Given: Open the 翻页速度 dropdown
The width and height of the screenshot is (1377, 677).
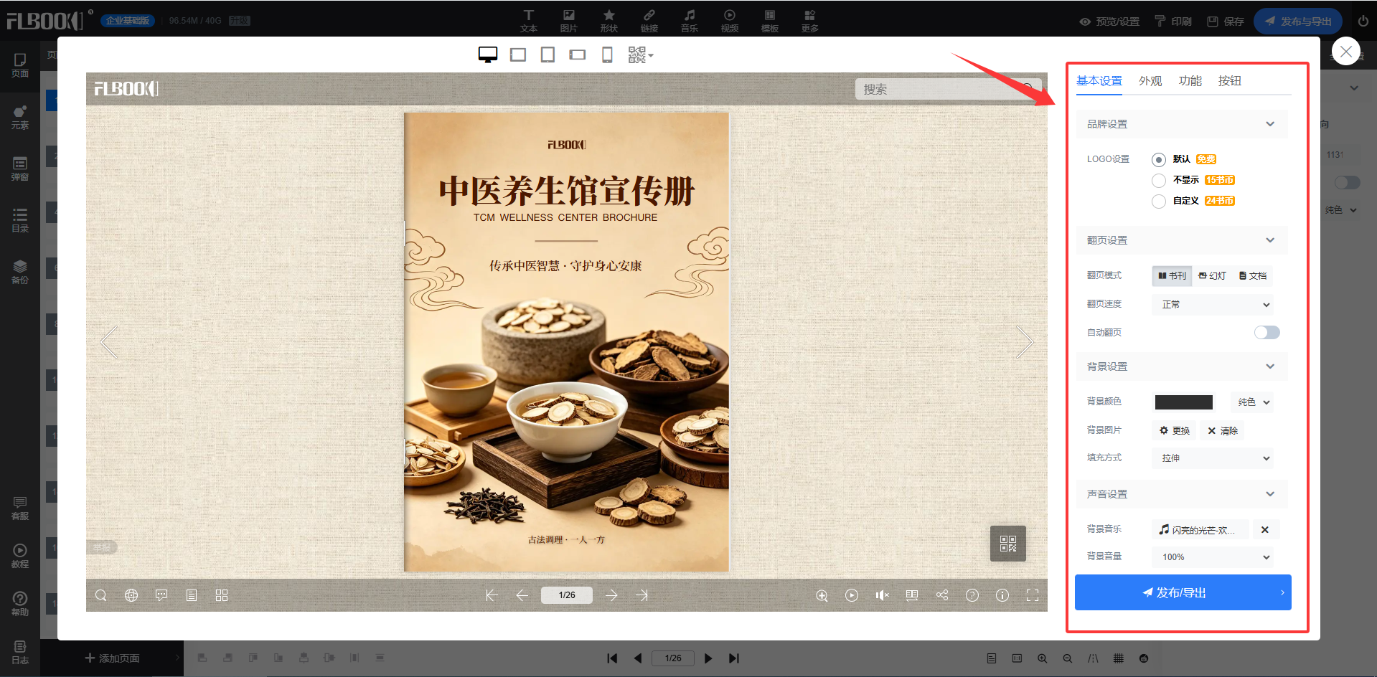Looking at the screenshot, I should [x=1212, y=305].
